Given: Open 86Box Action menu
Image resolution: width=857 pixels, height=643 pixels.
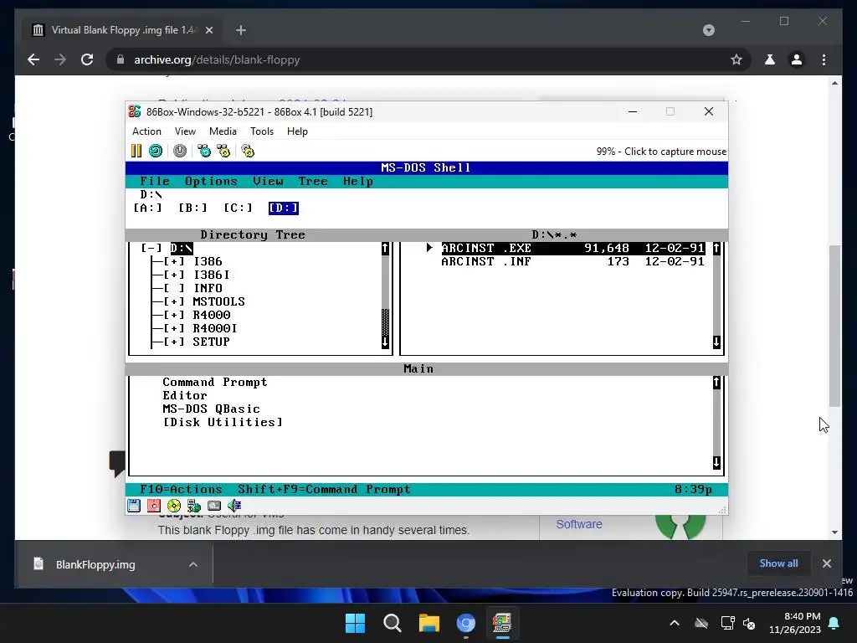Looking at the screenshot, I should click(146, 131).
